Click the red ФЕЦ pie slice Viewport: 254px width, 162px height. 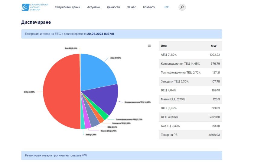click(60, 91)
